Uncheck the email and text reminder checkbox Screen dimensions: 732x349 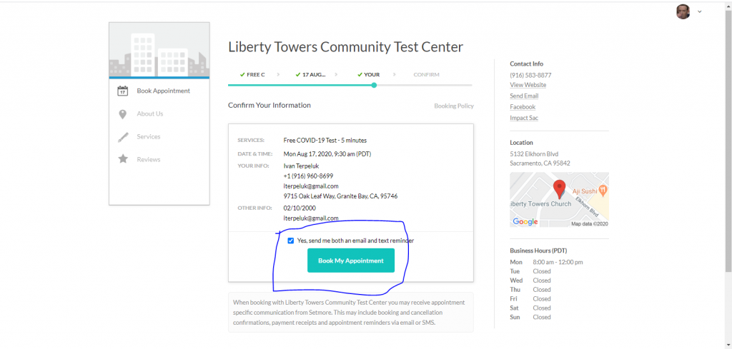pos(291,241)
